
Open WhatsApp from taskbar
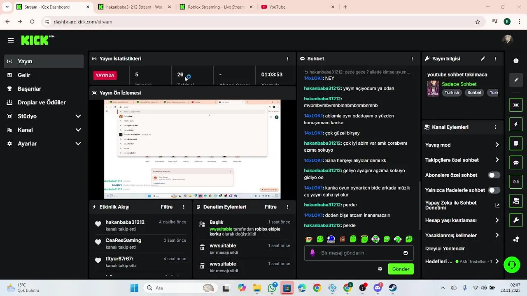[272, 288]
